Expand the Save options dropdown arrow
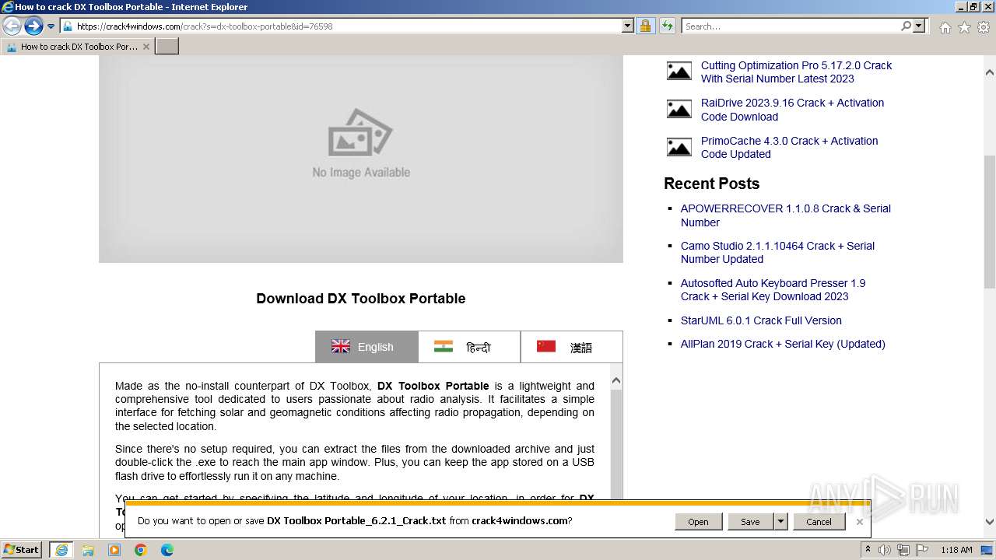The height and width of the screenshot is (560, 996). click(780, 522)
